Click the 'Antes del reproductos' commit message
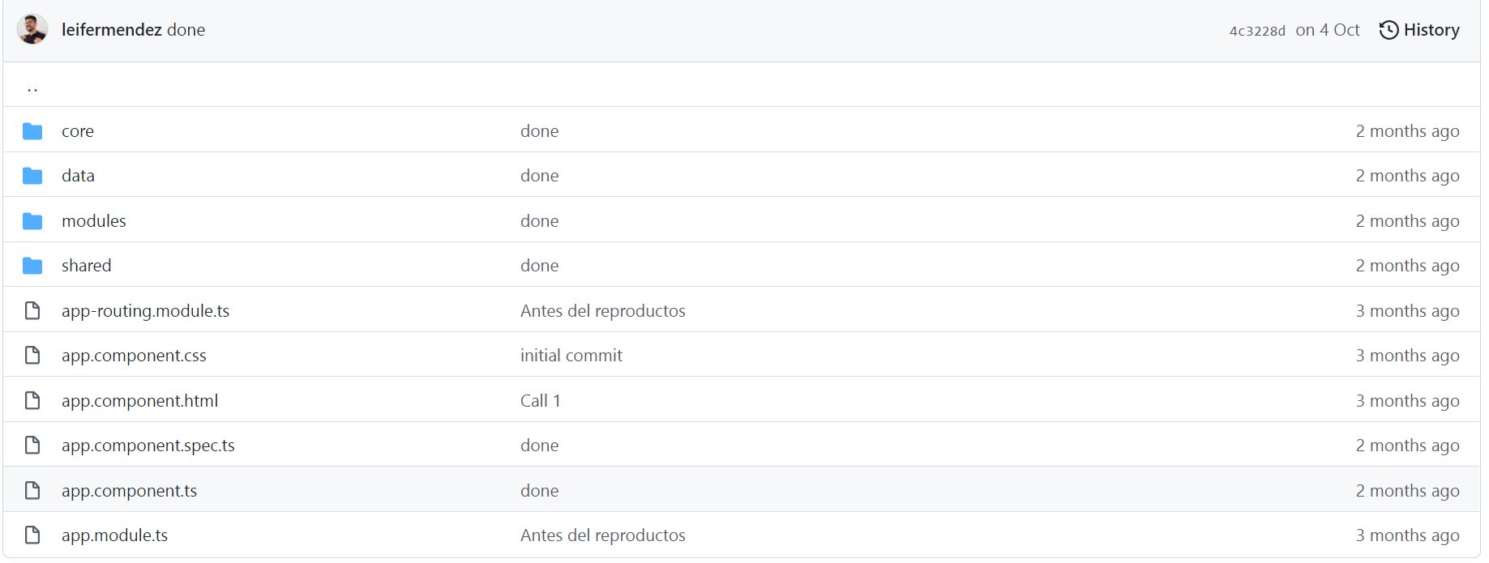 pos(603,310)
